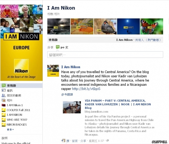Open the I AM NIKON sidebar tab

tap(15, 115)
